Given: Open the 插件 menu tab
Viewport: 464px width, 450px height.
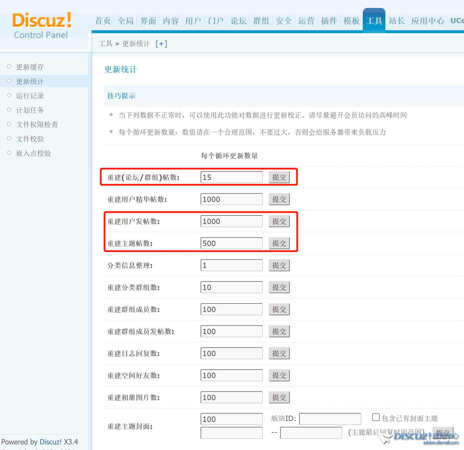Looking at the screenshot, I should click(x=329, y=21).
